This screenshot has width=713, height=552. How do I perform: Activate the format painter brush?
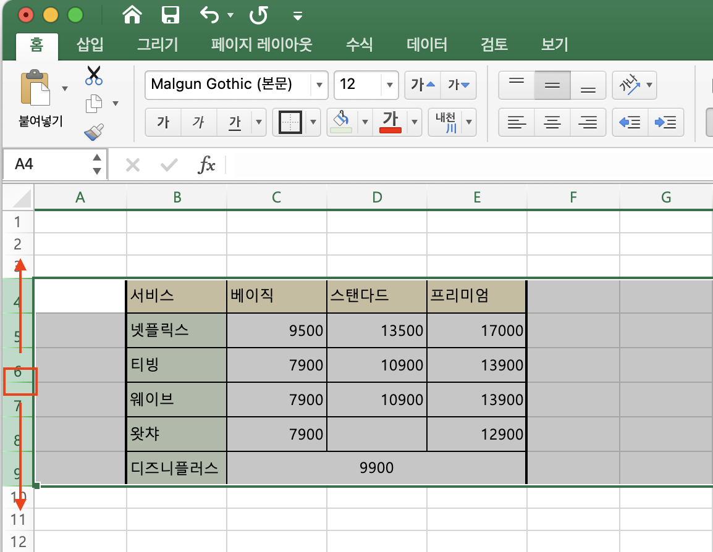pos(94,132)
